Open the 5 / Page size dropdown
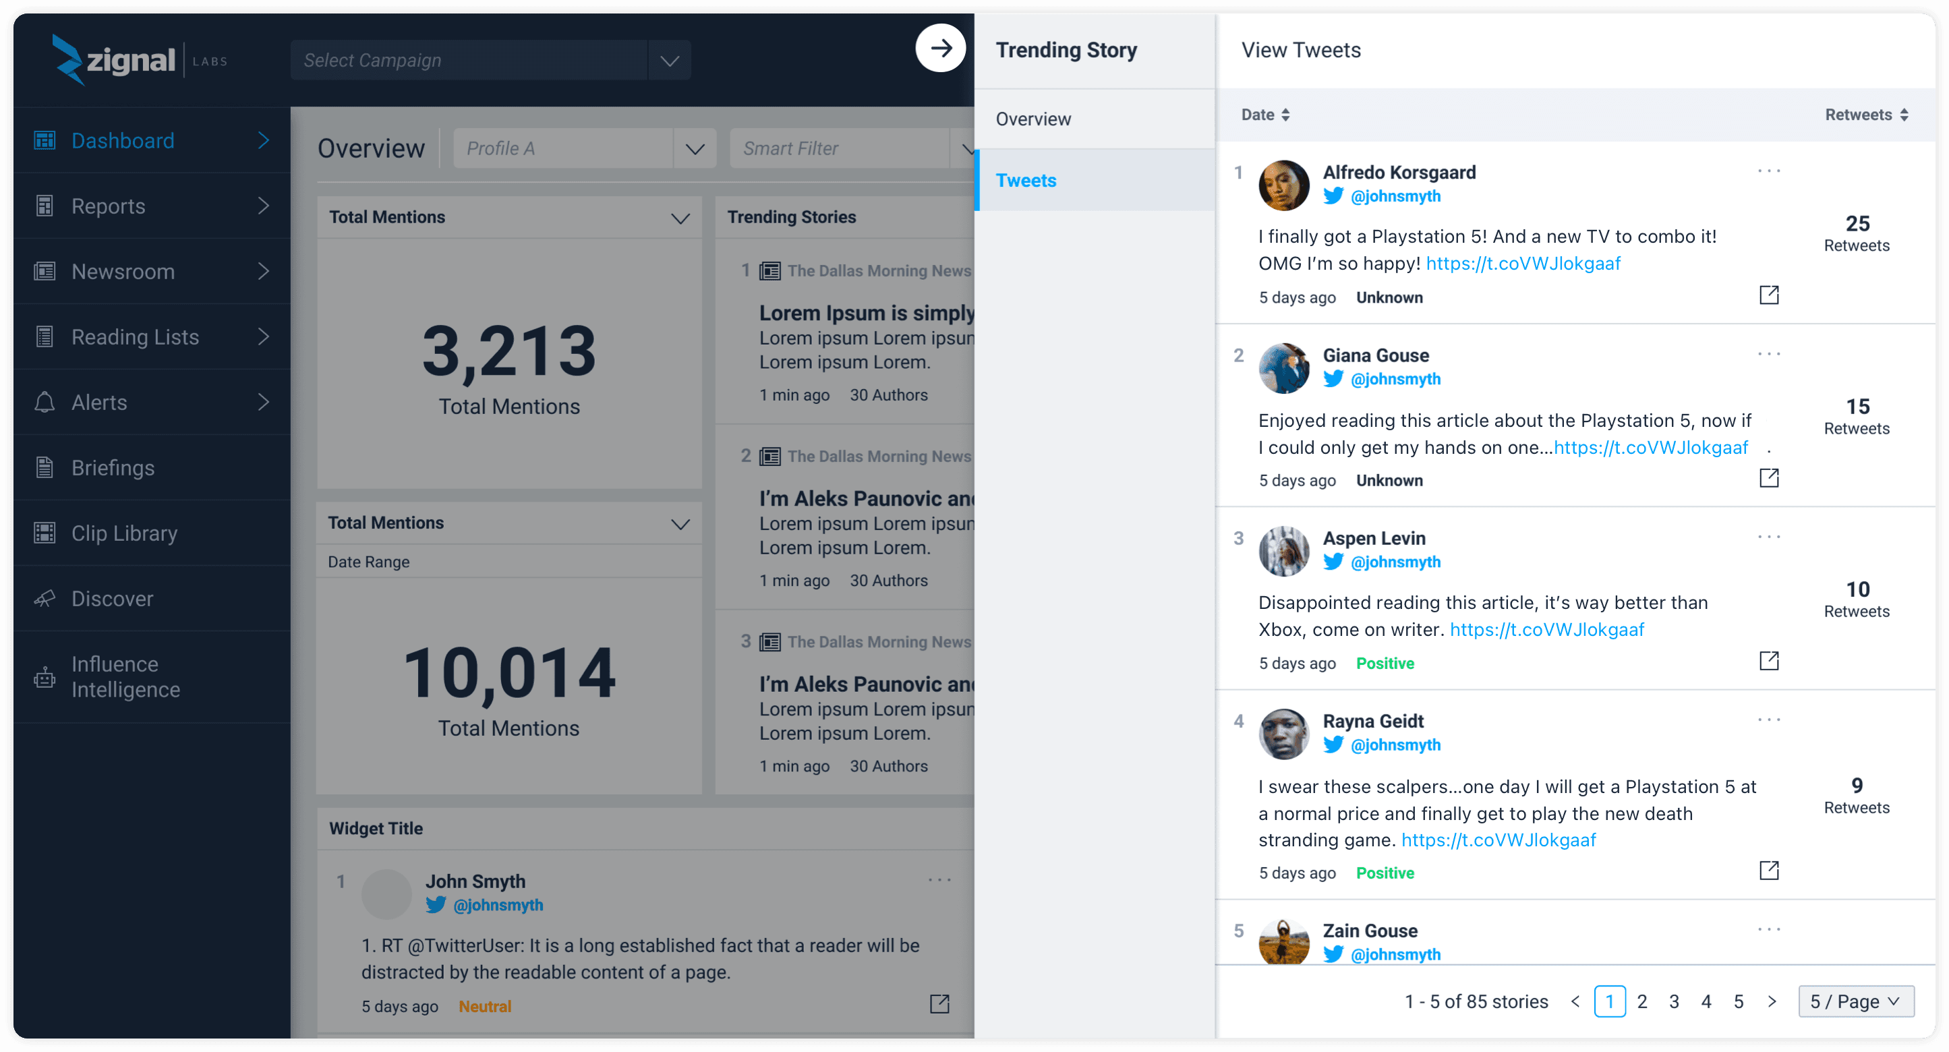Viewport: 1949px width, 1052px height. (1855, 1001)
